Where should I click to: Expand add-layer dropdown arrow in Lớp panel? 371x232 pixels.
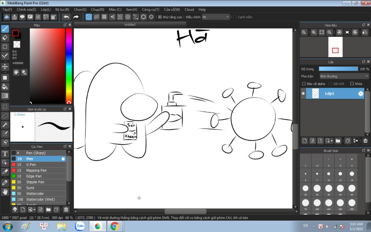[332, 141]
